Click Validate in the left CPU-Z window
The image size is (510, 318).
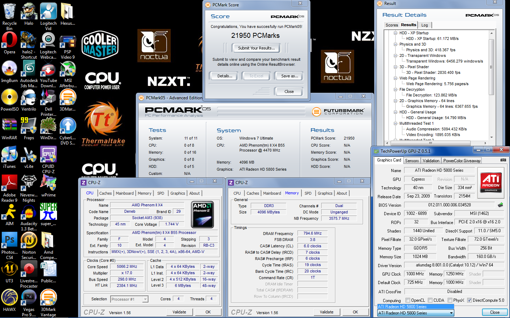[x=179, y=312]
